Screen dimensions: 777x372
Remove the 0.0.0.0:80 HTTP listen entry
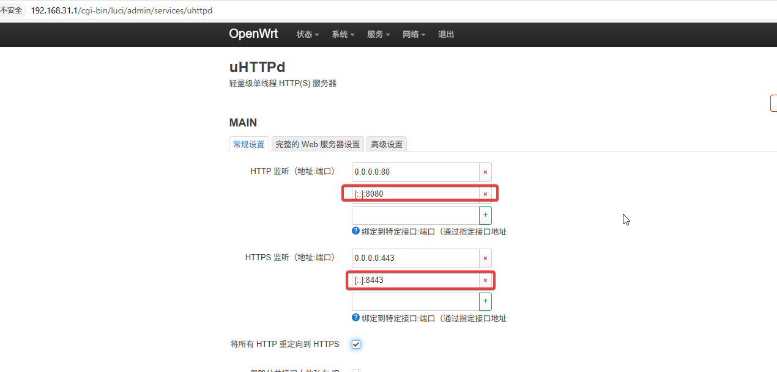coord(485,172)
